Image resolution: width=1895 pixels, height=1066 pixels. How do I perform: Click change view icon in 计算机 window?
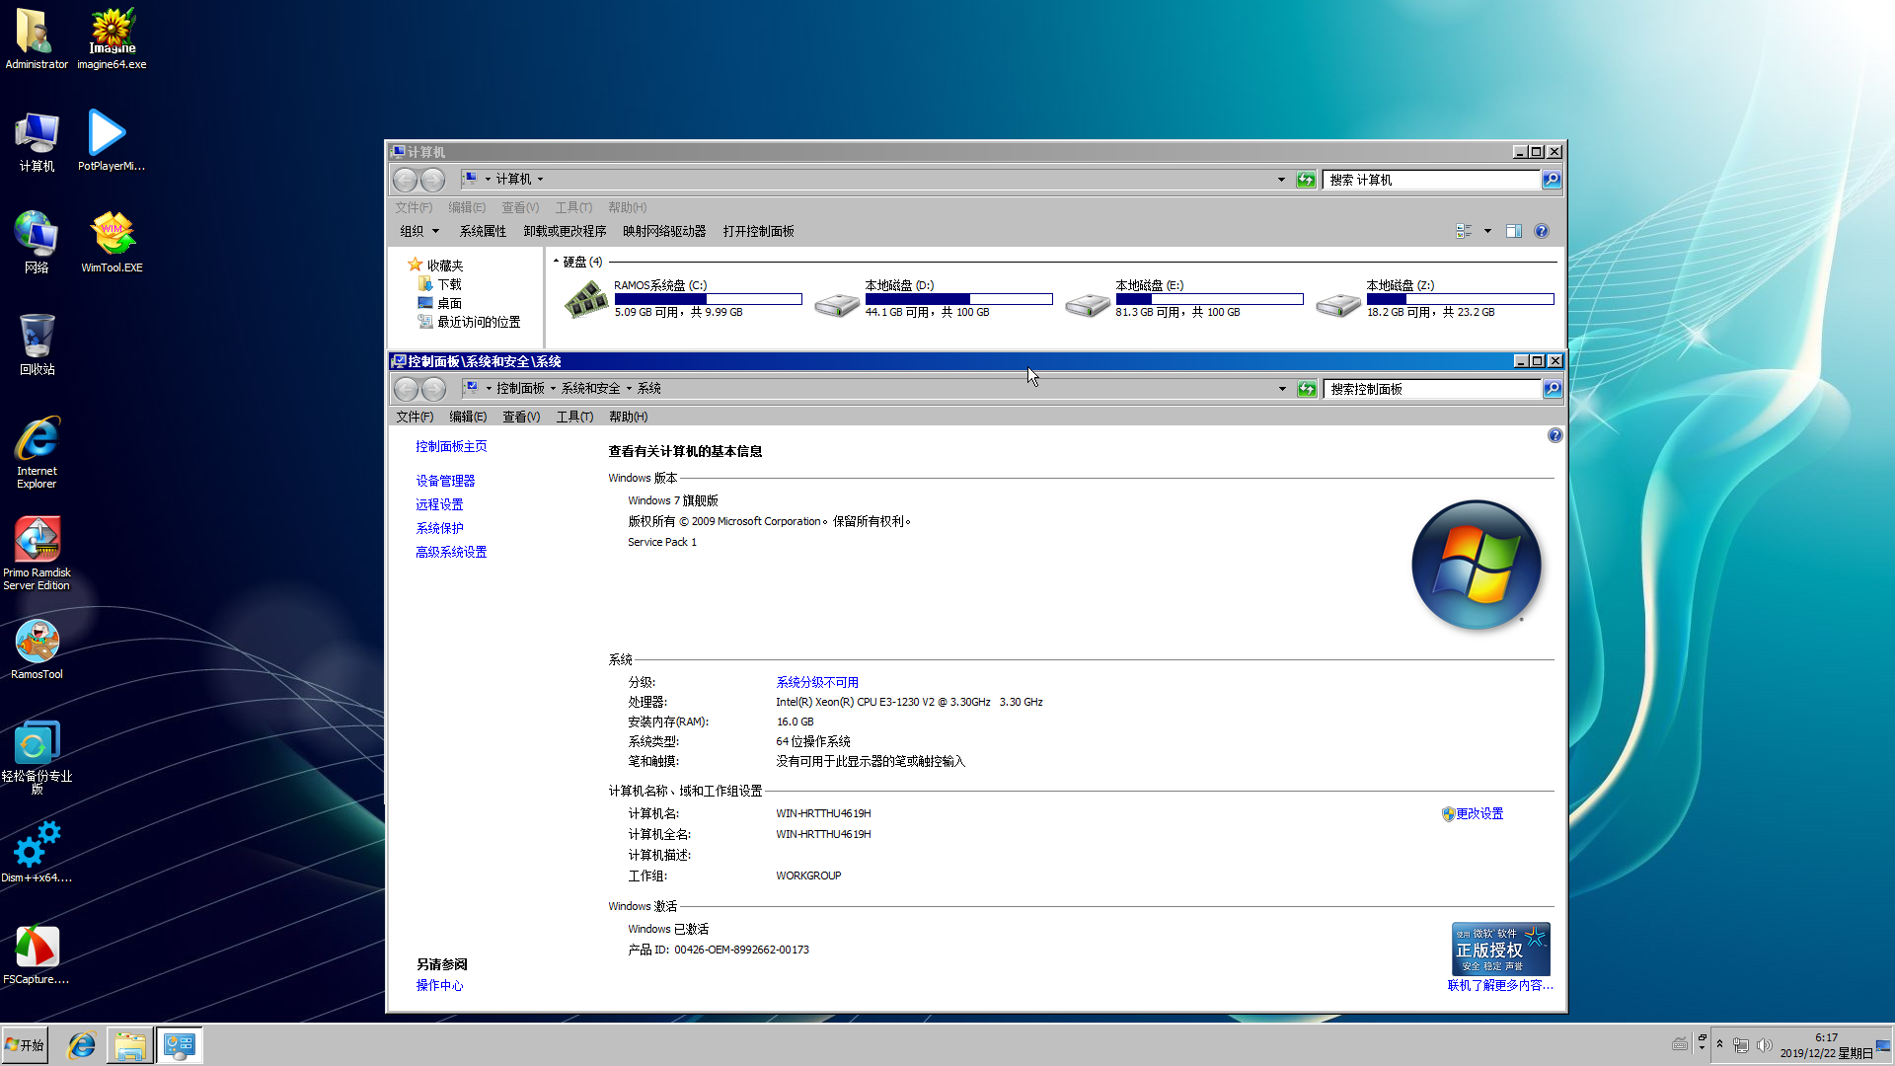1464,231
